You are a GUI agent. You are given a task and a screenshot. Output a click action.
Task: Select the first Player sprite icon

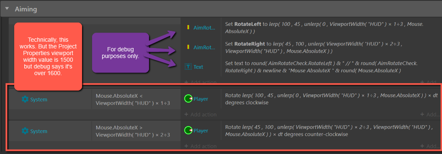click(188, 99)
